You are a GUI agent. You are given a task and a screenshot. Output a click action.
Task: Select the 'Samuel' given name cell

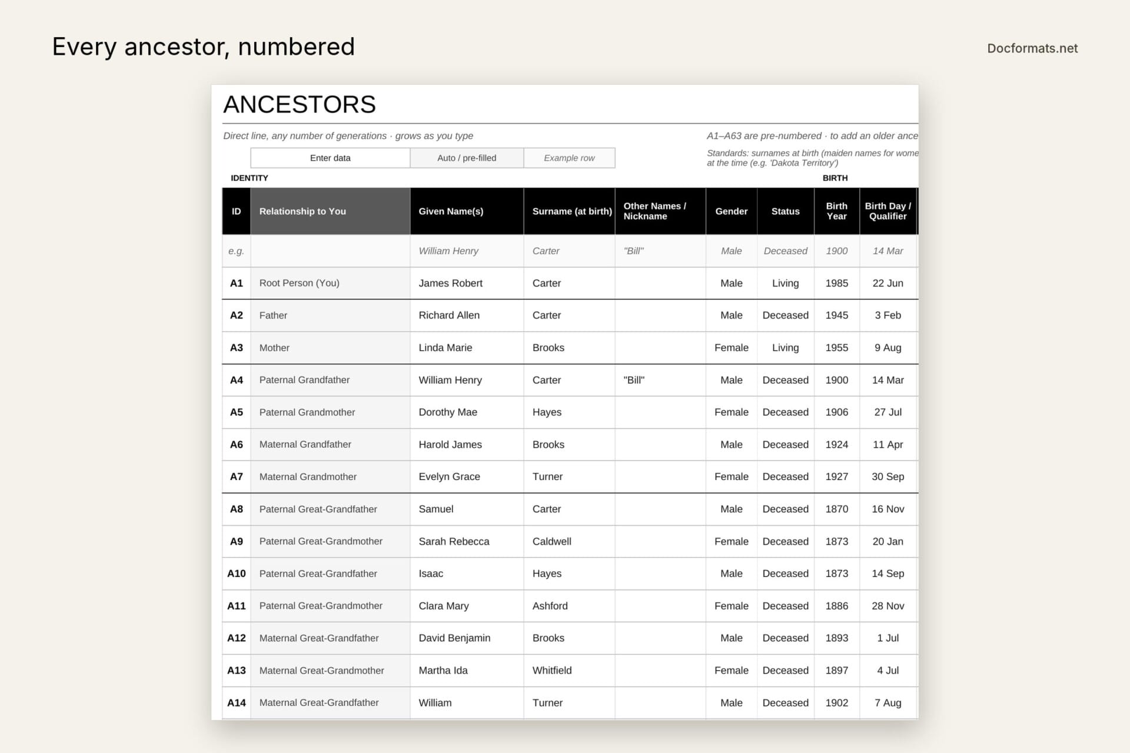pos(467,509)
